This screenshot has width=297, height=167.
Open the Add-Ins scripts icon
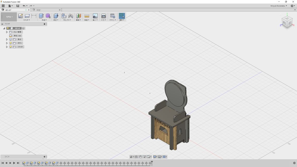pyautogui.click(x=112, y=16)
